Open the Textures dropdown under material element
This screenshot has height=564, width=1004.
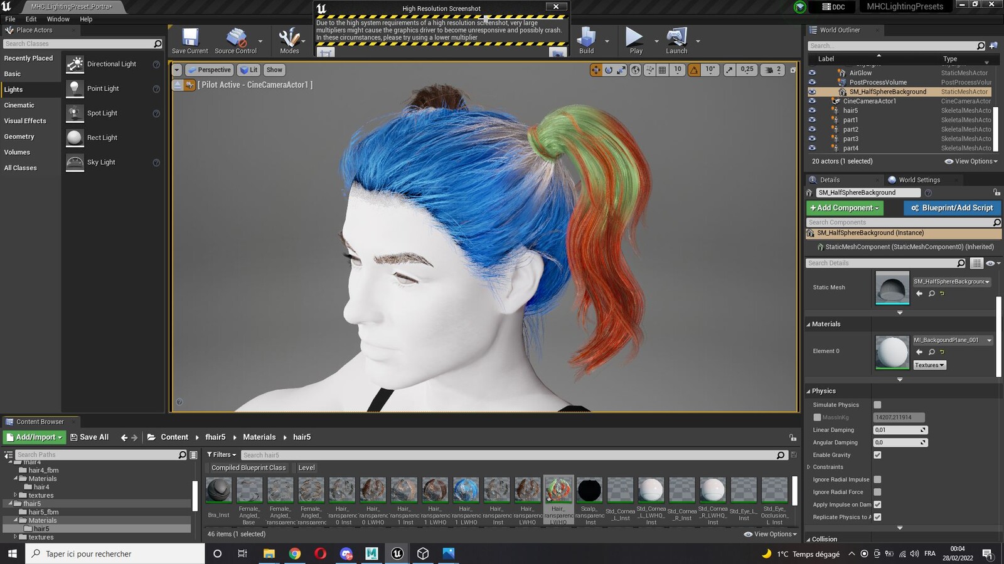(929, 365)
